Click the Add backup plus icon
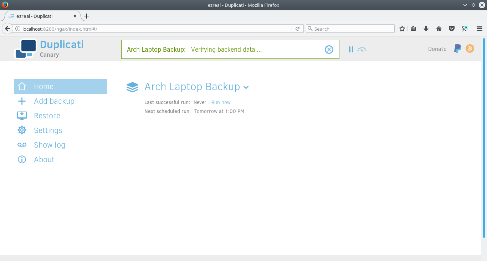The width and height of the screenshot is (487, 261). [x=22, y=101]
